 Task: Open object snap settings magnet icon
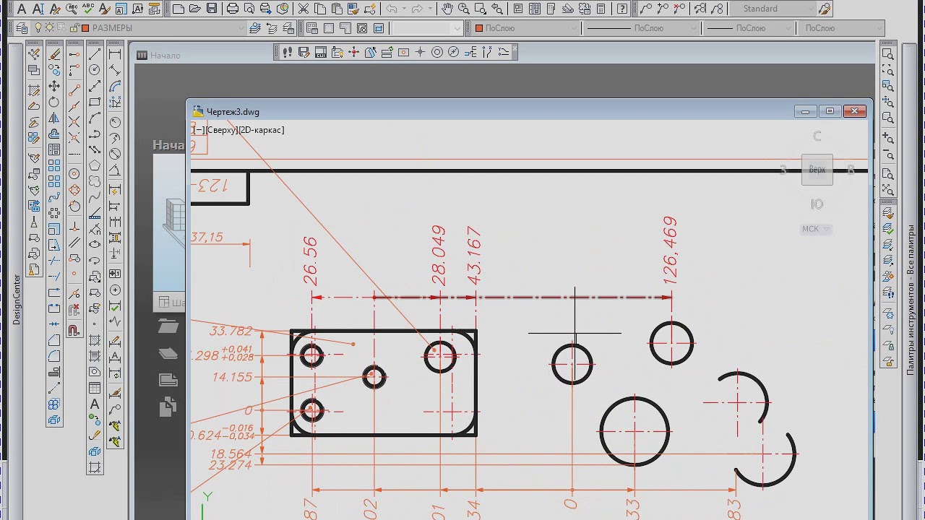(x=74, y=331)
